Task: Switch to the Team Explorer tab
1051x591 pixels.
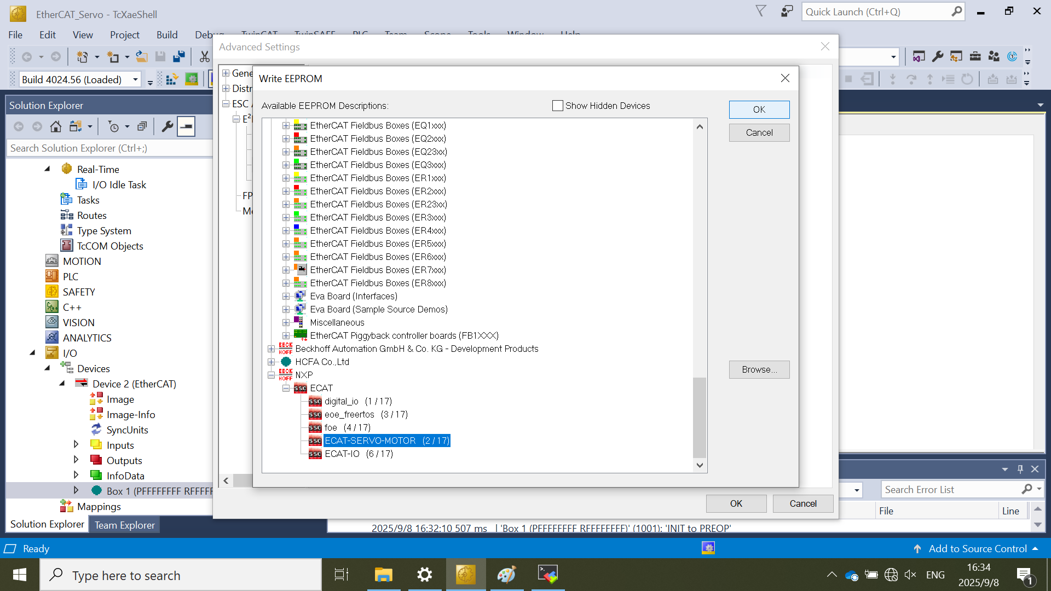Action: click(124, 525)
